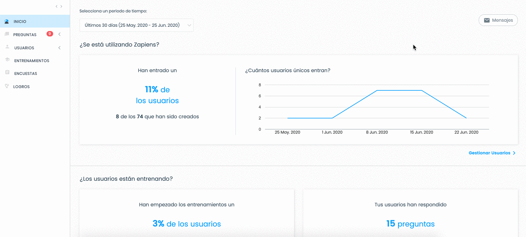Viewport: 526px width, 237px height.
Task: Click the '1 Jun. 2020' chart axis label
Action: pyautogui.click(x=332, y=132)
